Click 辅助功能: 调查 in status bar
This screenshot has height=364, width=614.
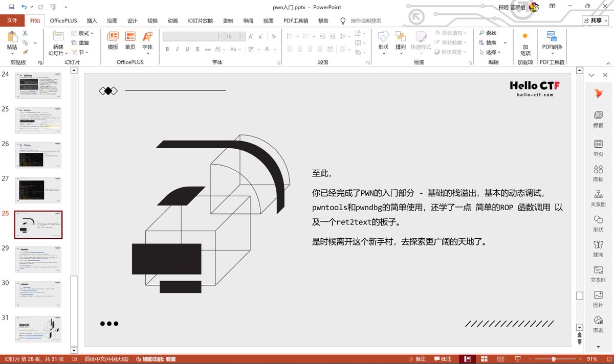pos(156,359)
